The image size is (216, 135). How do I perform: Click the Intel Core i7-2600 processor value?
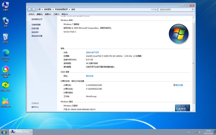point(114,56)
